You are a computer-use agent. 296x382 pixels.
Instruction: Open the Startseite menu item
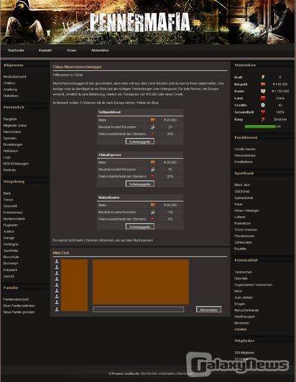click(16, 50)
